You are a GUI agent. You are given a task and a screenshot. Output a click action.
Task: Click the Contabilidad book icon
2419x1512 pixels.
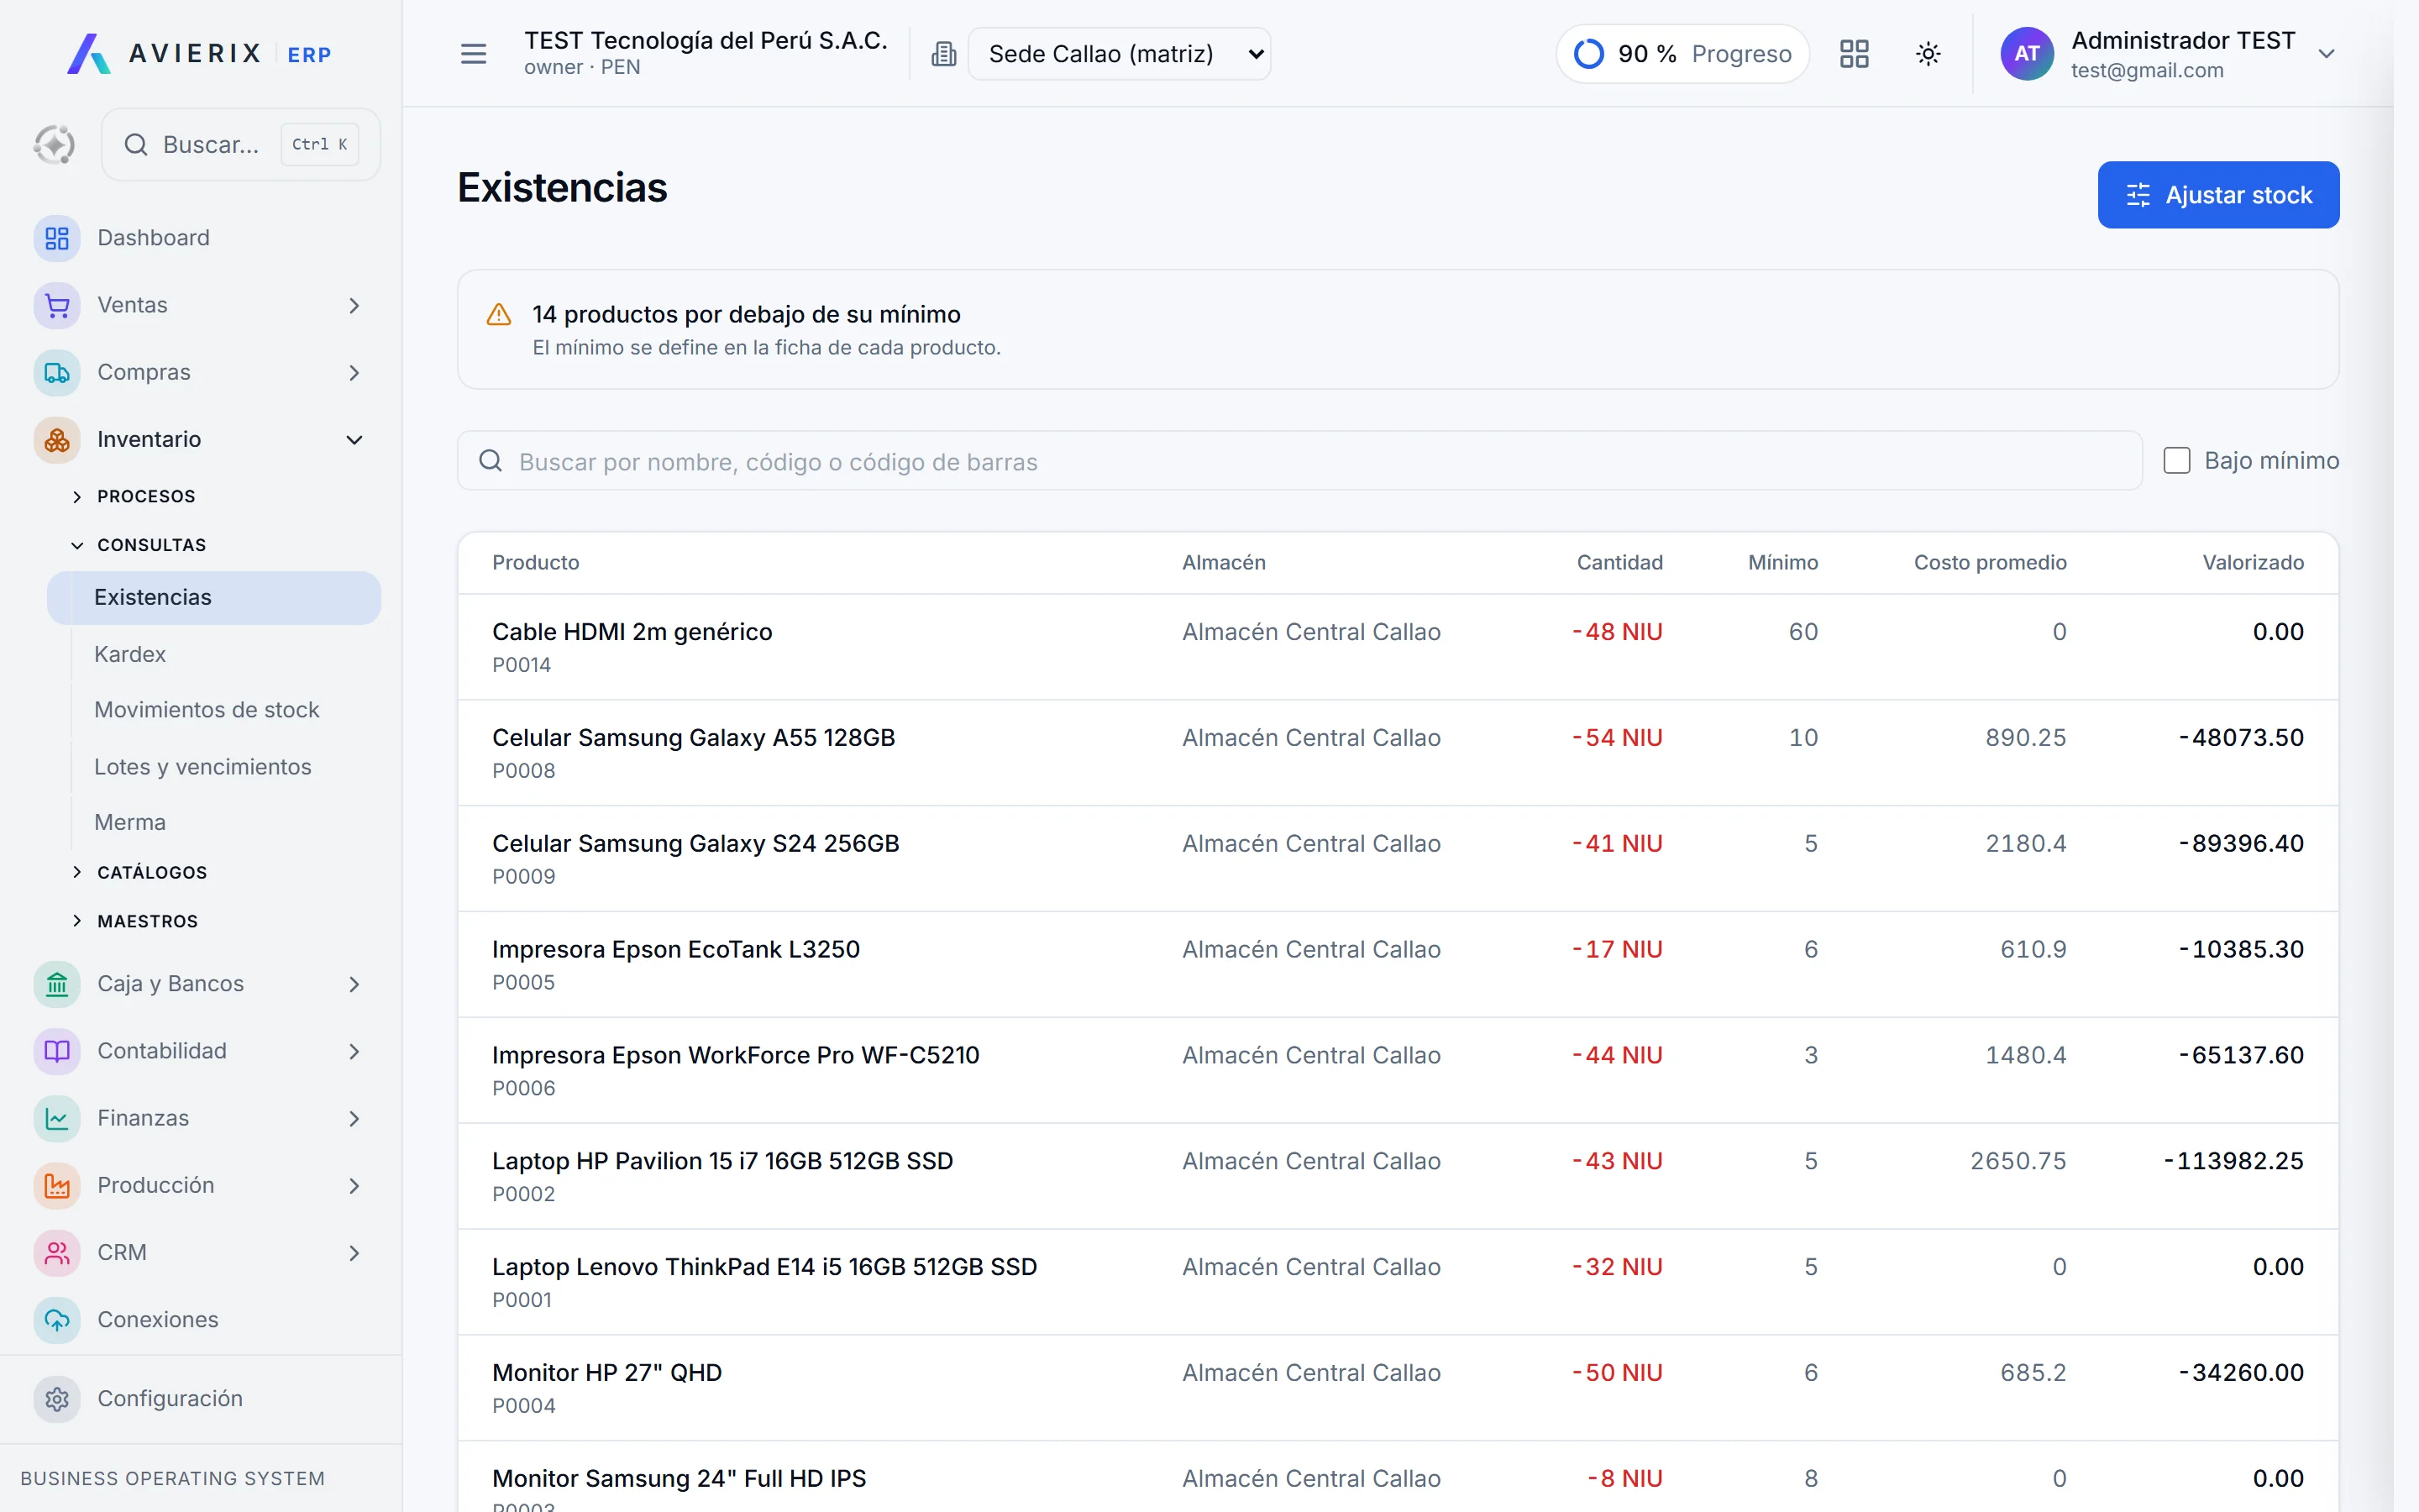pos(57,1051)
